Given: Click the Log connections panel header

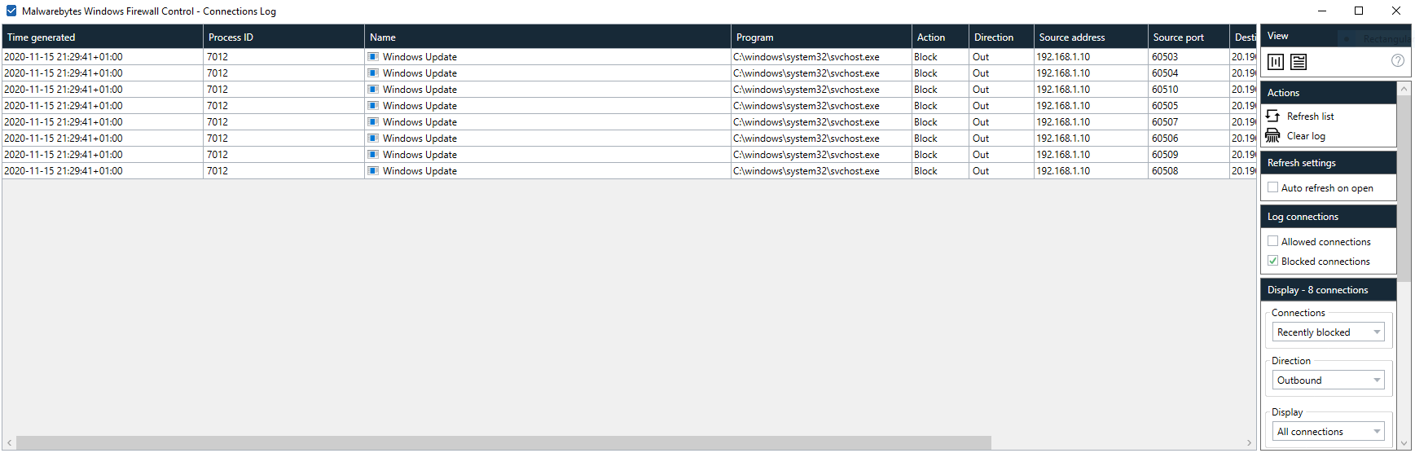Looking at the screenshot, I should [x=1328, y=217].
